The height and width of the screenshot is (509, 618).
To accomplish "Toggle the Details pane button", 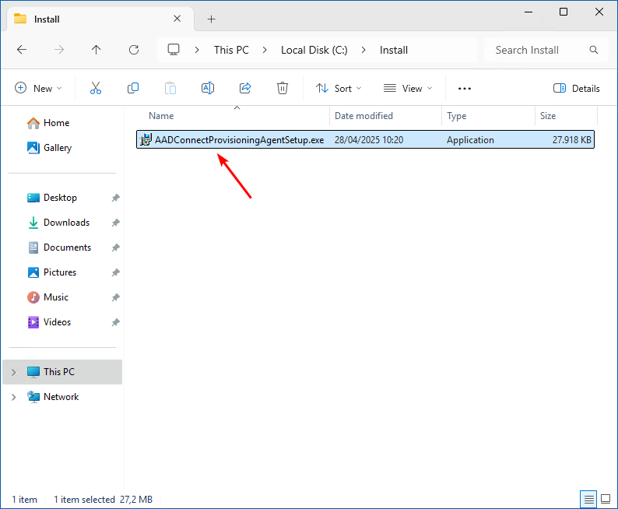I will click(x=577, y=89).
